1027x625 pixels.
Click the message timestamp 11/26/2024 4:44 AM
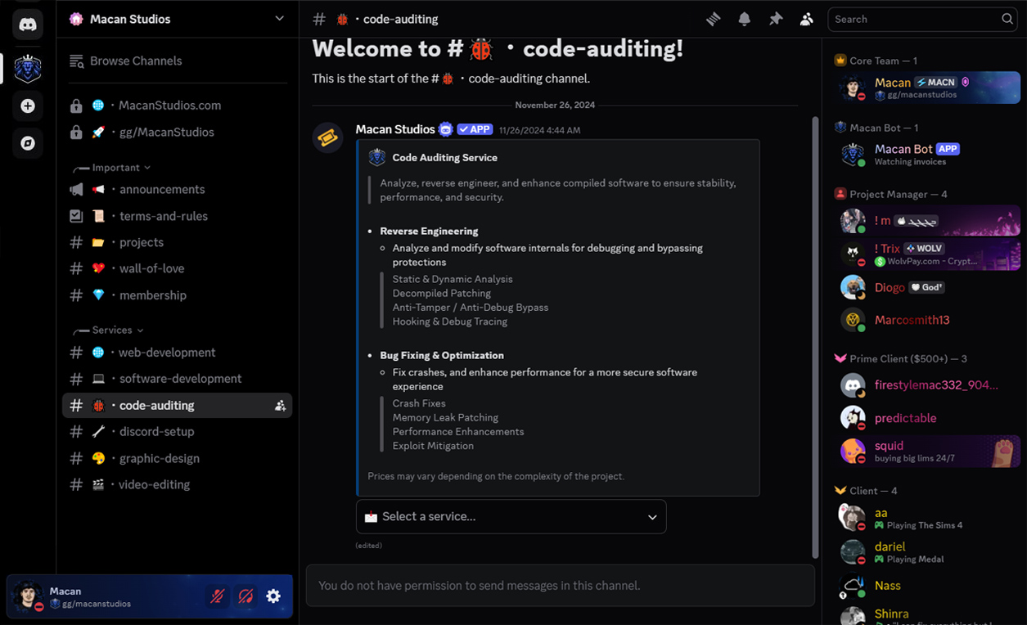[539, 130]
